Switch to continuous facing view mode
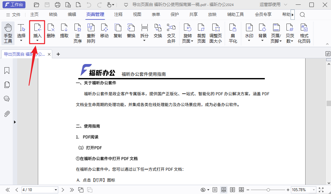 (x=241, y=190)
